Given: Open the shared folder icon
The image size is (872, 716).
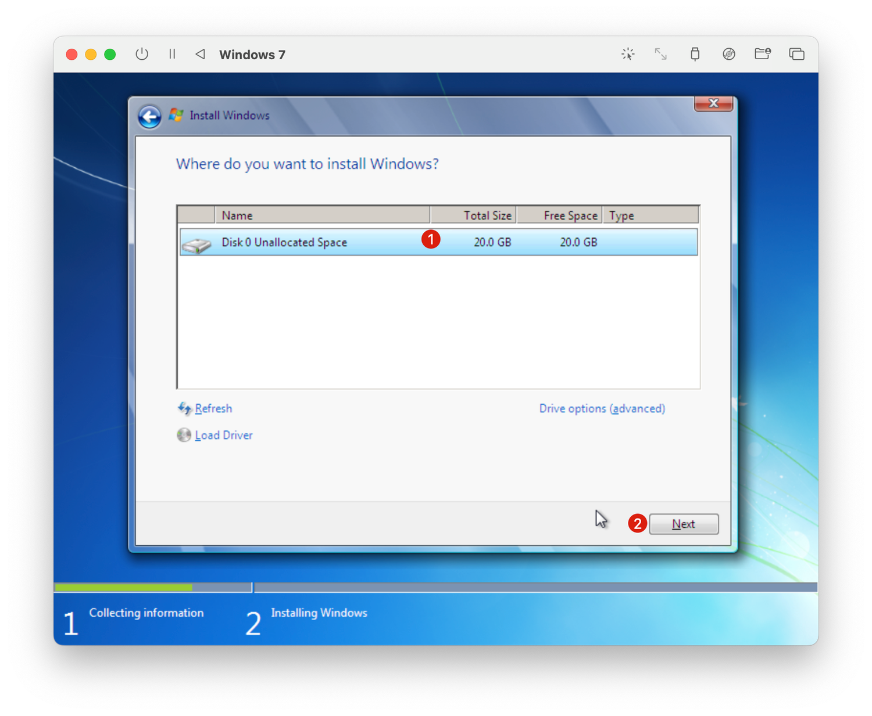Looking at the screenshot, I should click(x=763, y=54).
